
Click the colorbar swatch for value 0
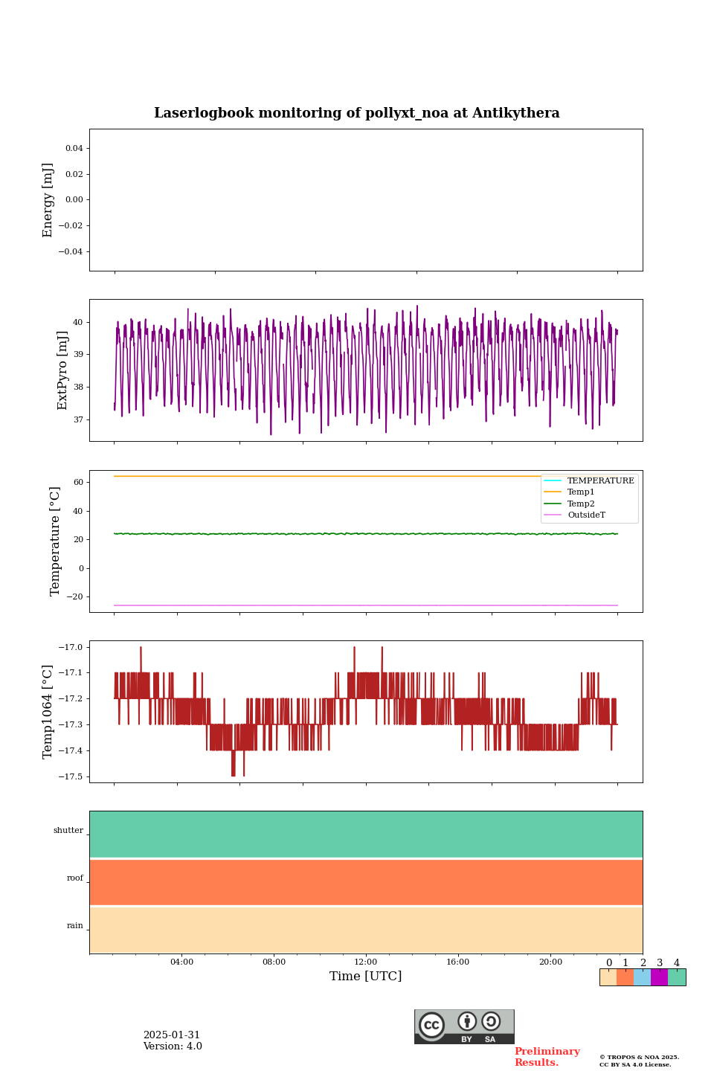pos(608,977)
